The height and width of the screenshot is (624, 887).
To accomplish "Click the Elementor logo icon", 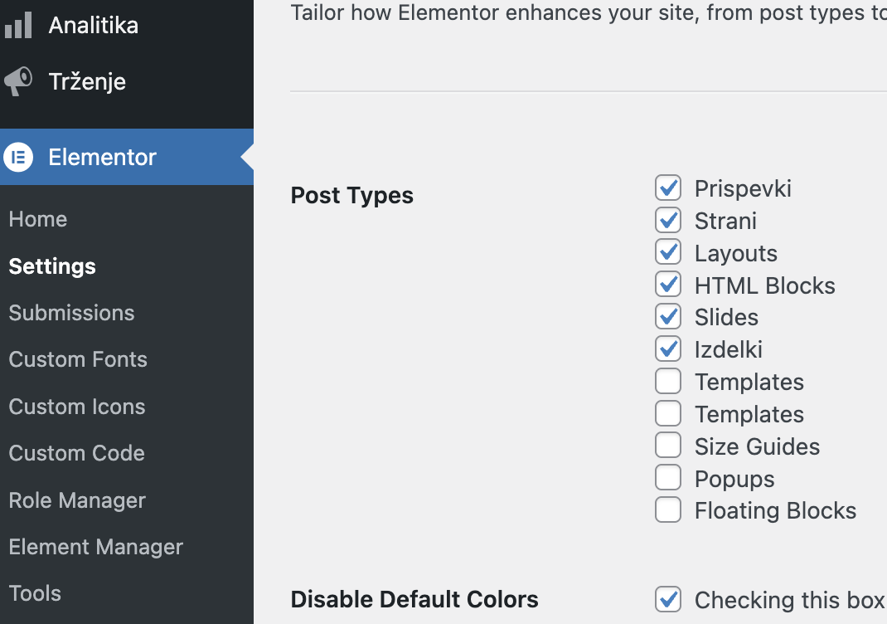I will coord(17,157).
